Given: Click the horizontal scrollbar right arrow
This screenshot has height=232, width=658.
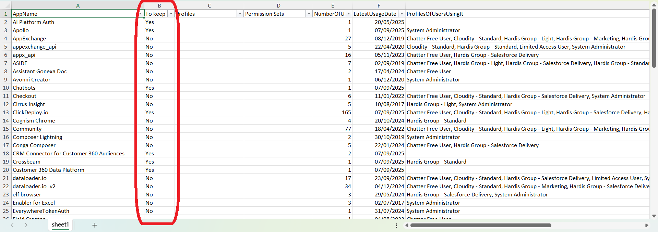Looking at the screenshot, I should 647,225.
